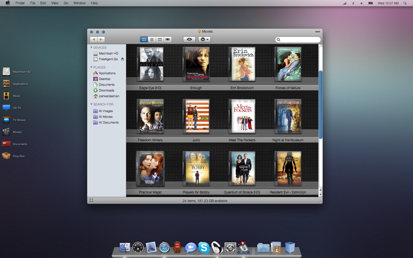Select the Resident Evil - Extinction cover
The height and width of the screenshot is (258, 413).
[x=288, y=169]
